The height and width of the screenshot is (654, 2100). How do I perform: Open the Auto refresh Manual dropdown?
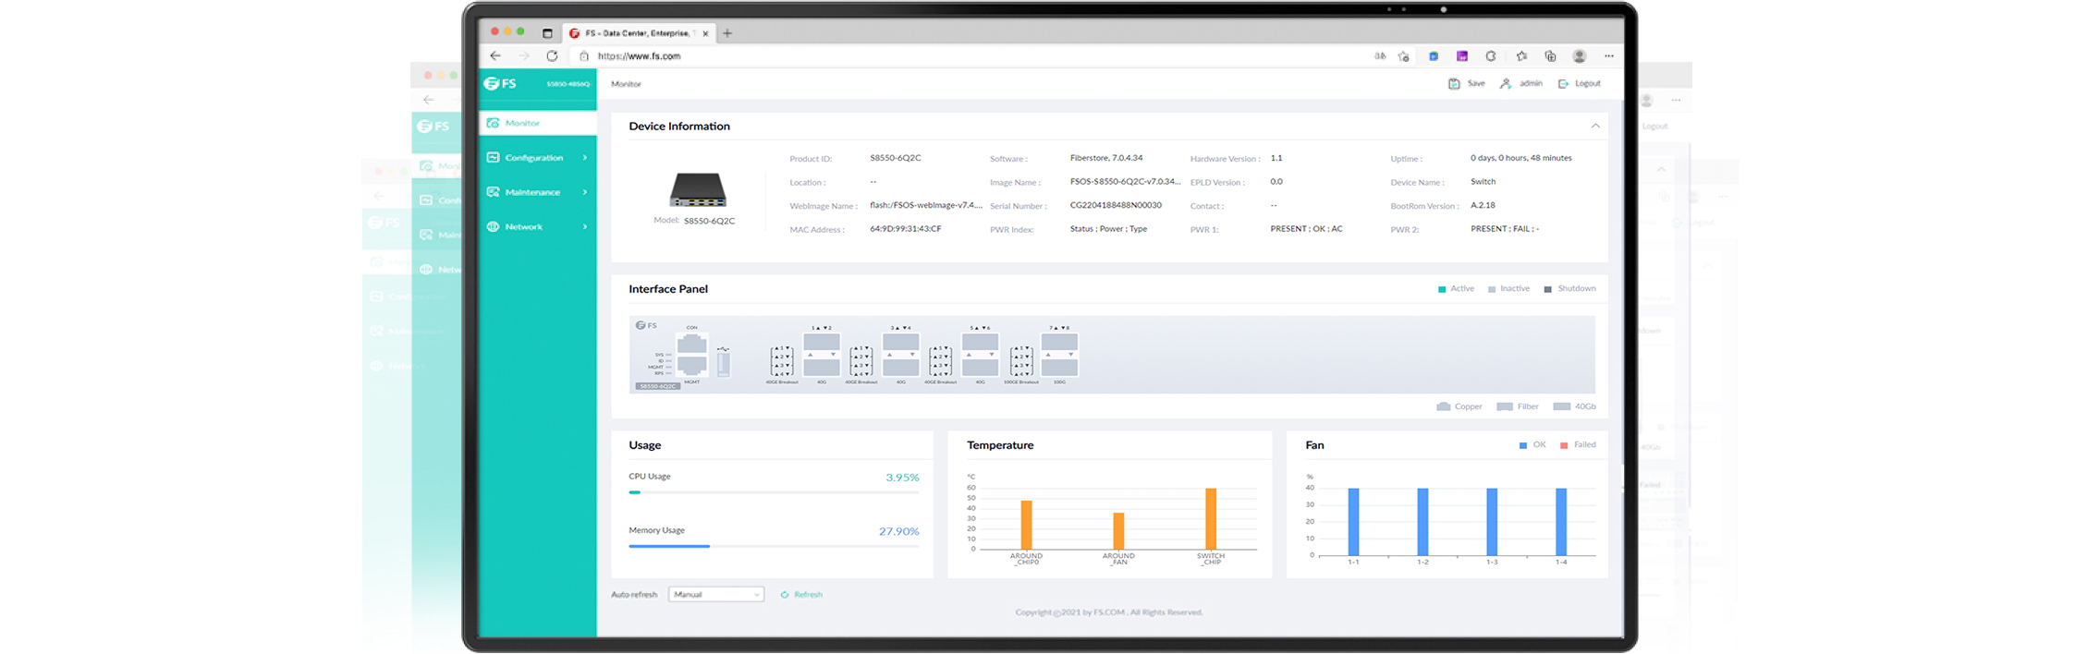pos(716,595)
